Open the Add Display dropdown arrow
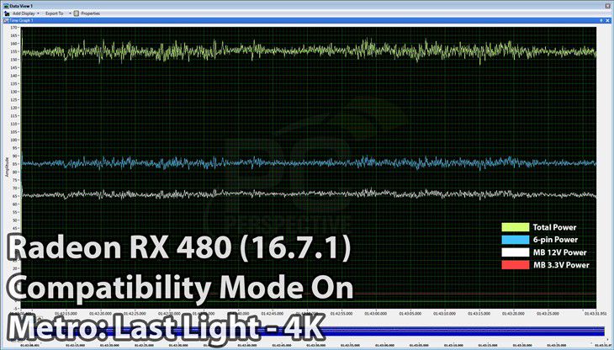Image resolution: width=614 pixels, height=350 pixels. tap(38, 13)
